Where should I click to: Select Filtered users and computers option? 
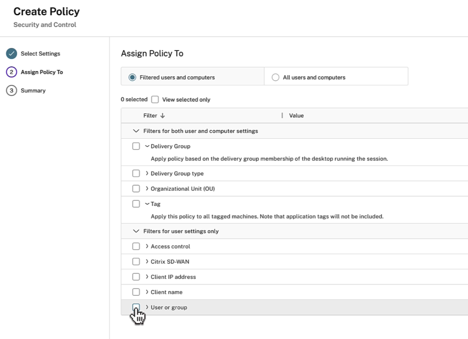(x=132, y=77)
